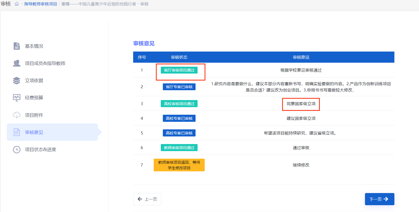
Task: Click the home icon in breadcrumb
Action: 17,4
